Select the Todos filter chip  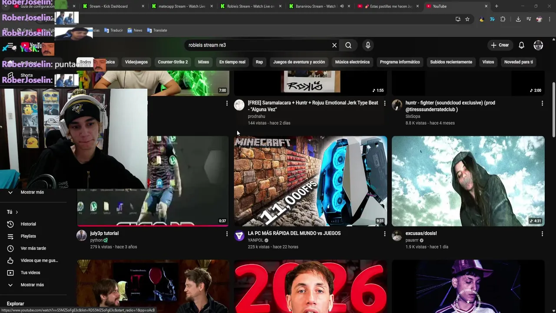(86, 62)
